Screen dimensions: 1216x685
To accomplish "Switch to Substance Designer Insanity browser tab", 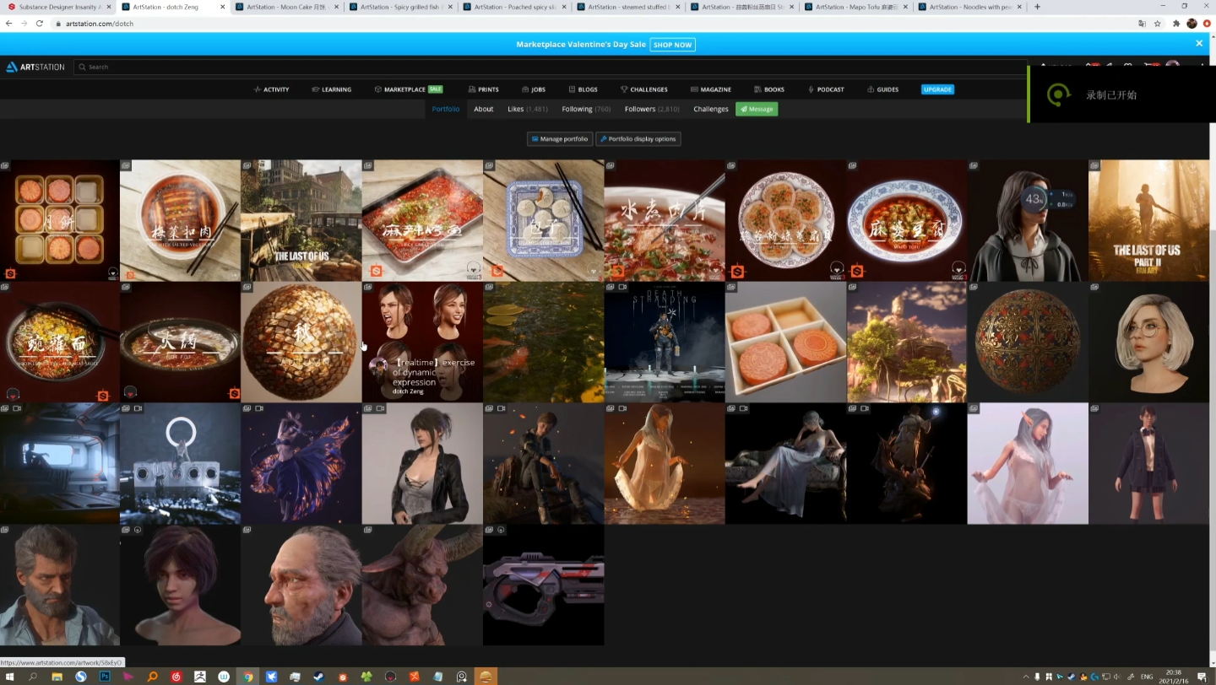I will pyautogui.click(x=57, y=7).
